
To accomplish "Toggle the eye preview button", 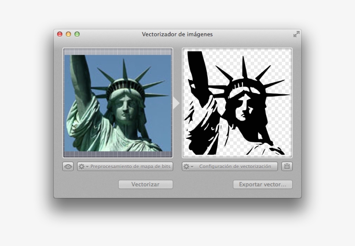I will pyautogui.click(x=68, y=166).
